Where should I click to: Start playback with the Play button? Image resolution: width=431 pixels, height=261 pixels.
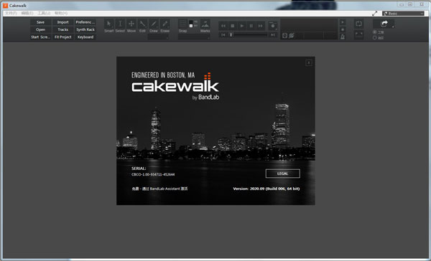pos(242,26)
